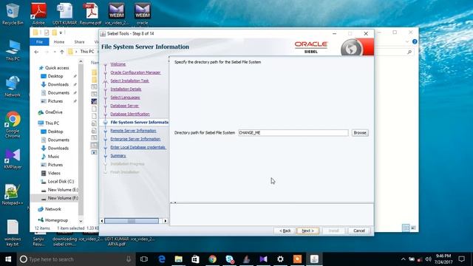Viewport: 473px width, 266px height.
Task: Select Videos under This PC
Action: [x=54, y=173]
